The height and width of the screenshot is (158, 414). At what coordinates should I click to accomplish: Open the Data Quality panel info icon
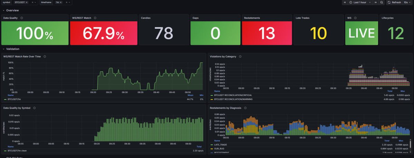(22, 18)
